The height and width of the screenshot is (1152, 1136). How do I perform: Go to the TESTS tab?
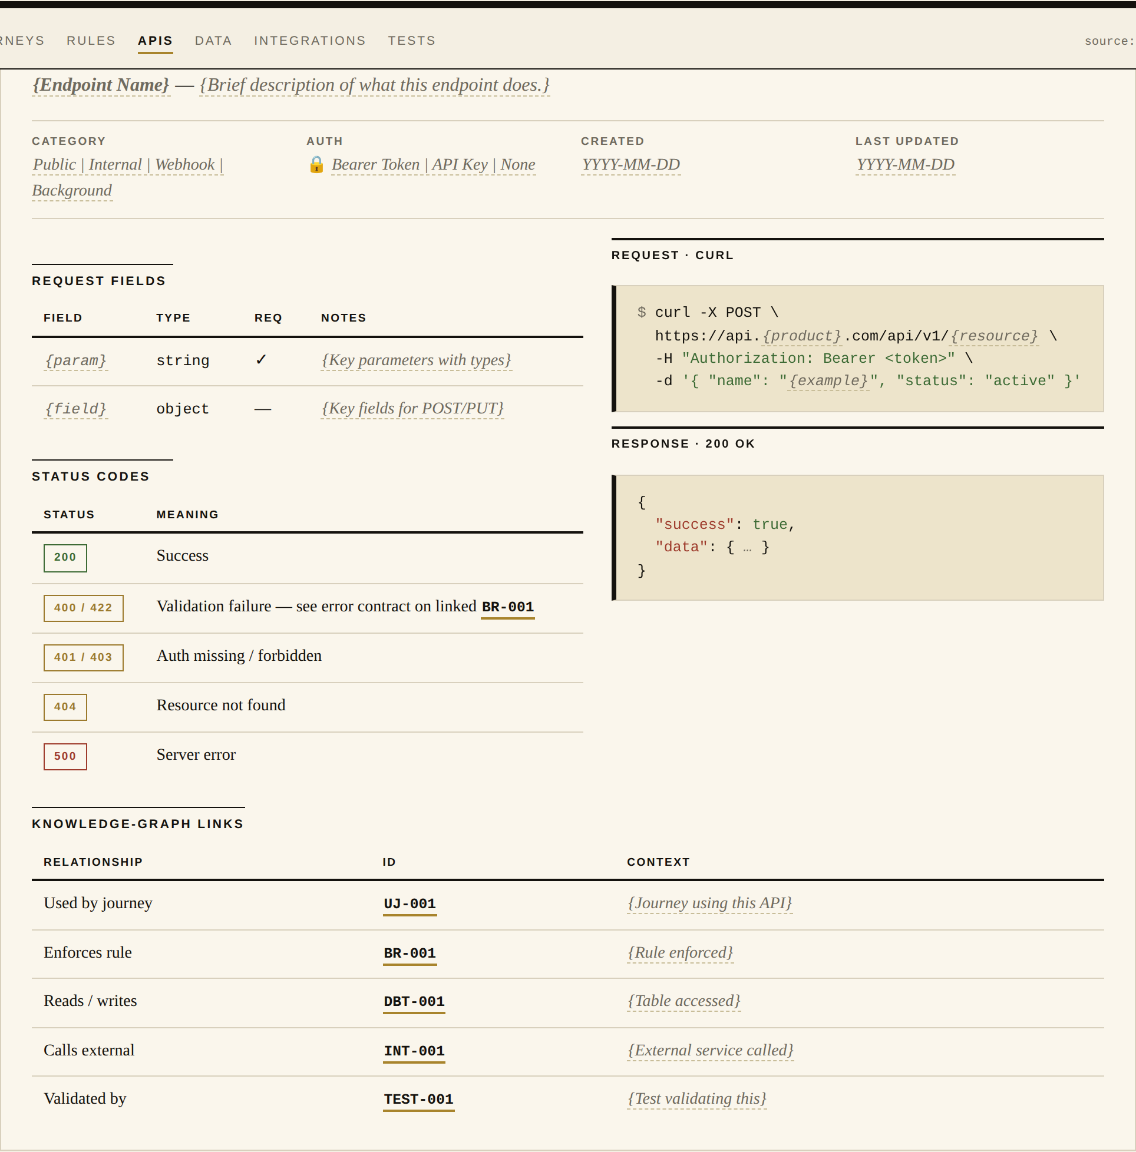click(412, 41)
